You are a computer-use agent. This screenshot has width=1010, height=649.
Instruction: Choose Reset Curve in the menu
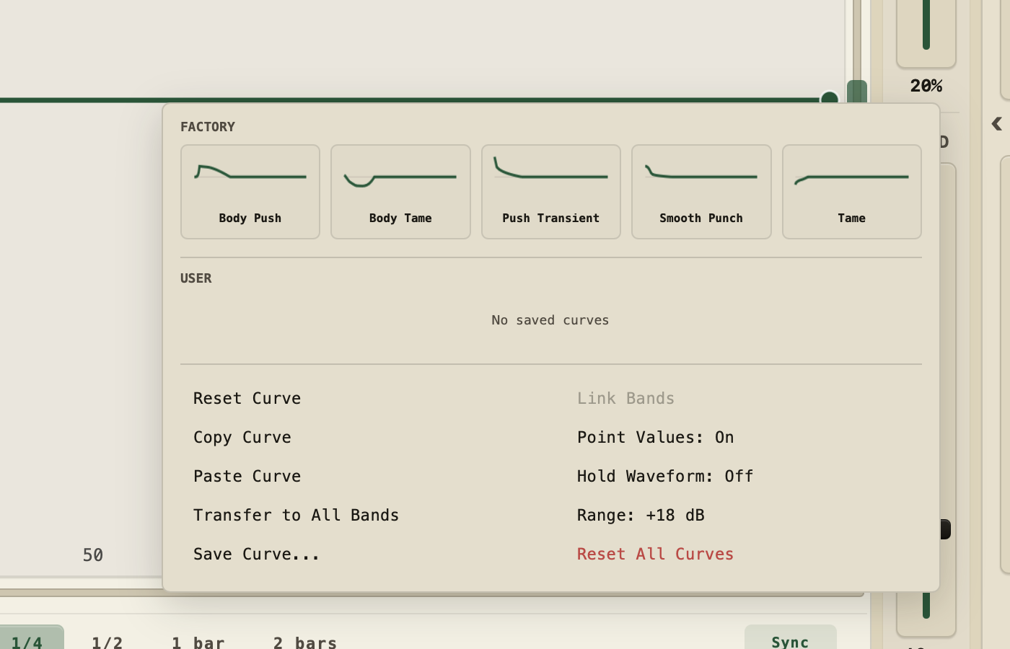click(247, 398)
